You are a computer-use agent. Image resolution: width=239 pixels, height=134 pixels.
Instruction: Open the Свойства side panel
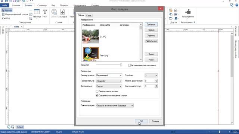[x=236, y=31]
